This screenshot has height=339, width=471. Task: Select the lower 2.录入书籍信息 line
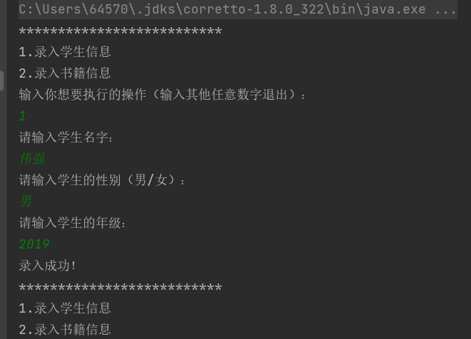coord(65,330)
